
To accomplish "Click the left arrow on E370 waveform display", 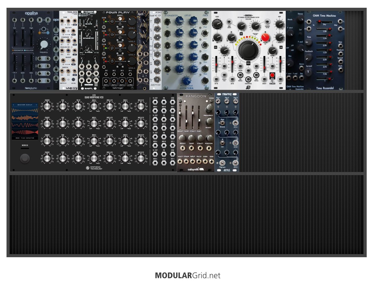I will pos(14,105).
